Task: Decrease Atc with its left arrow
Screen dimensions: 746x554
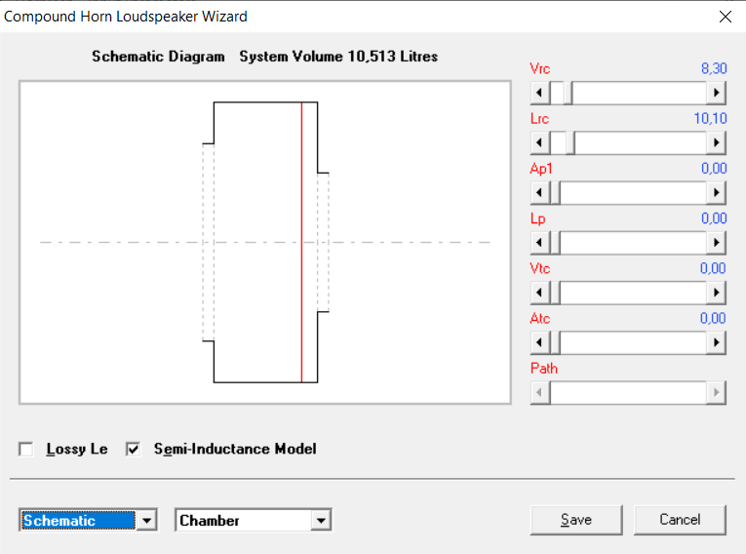Action: click(540, 342)
